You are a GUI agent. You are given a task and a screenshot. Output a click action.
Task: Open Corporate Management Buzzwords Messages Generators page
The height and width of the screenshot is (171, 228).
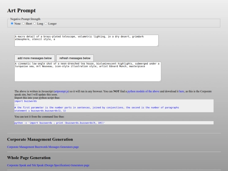[43, 147]
